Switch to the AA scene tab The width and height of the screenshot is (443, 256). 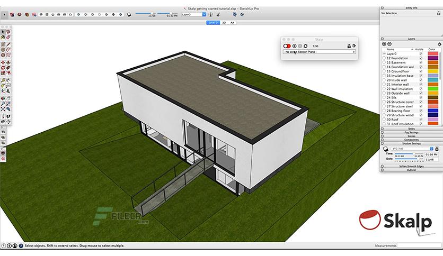click(x=232, y=23)
